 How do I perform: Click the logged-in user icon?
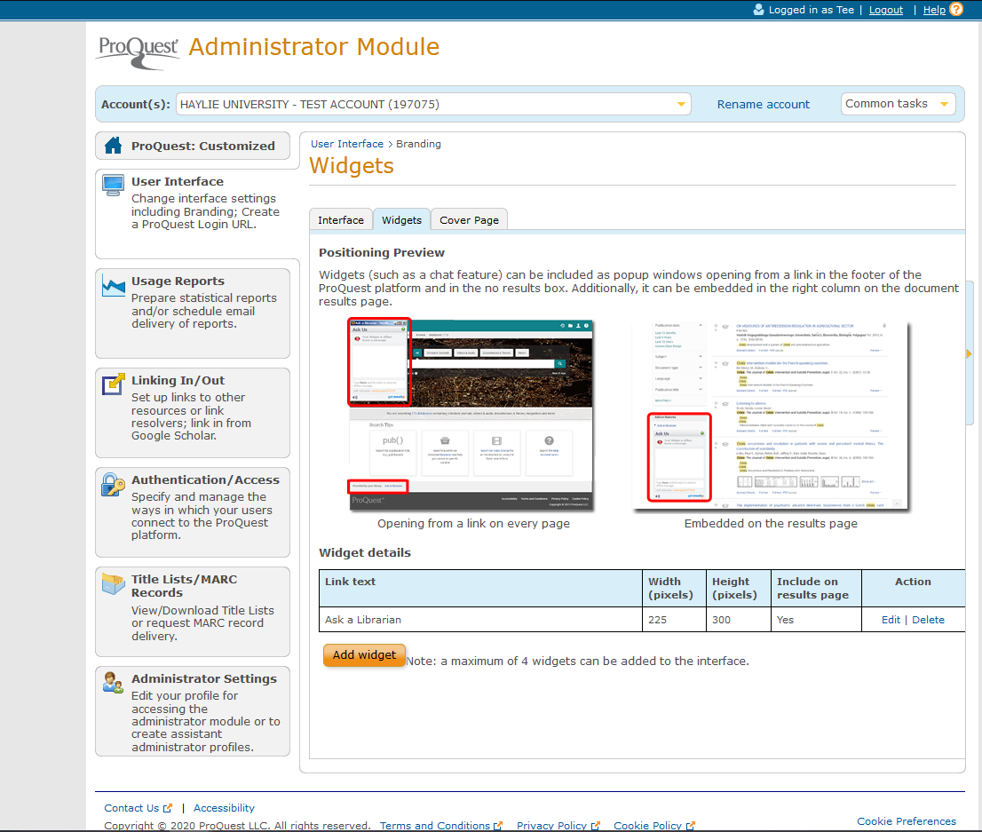pyautogui.click(x=758, y=10)
